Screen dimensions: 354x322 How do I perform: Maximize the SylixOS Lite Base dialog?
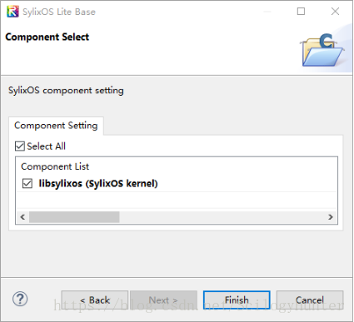coord(301,12)
